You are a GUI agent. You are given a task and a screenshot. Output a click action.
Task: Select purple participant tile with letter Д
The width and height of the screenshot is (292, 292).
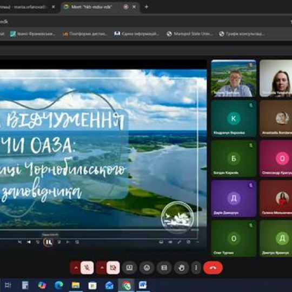point(234,198)
